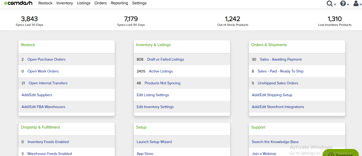Click the Dropship & Fulfillment panel heading
The width and height of the screenshot is (362, 156).
click(41, 127)
